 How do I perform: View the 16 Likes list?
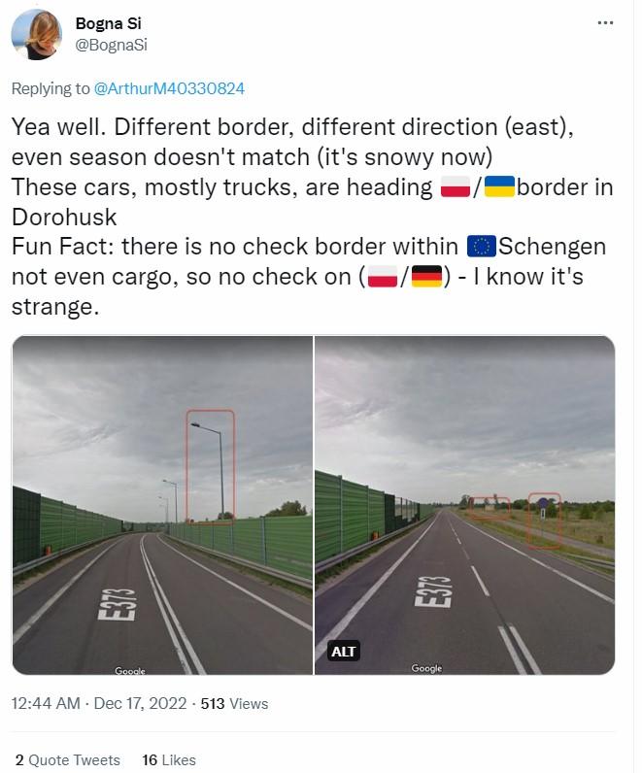pyautogui.click(x=169, y=759)
